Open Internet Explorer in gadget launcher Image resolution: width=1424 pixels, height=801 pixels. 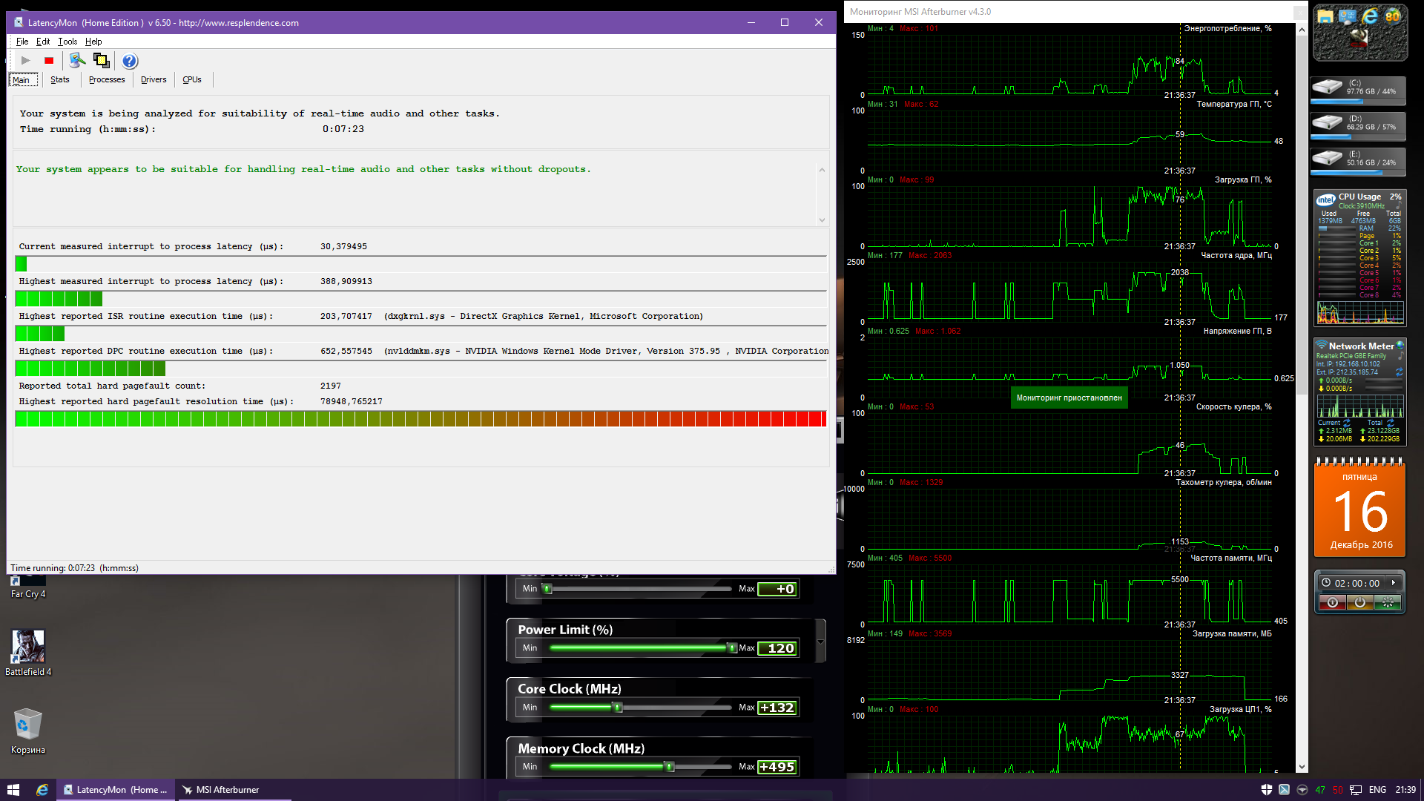pos(1370,16)
